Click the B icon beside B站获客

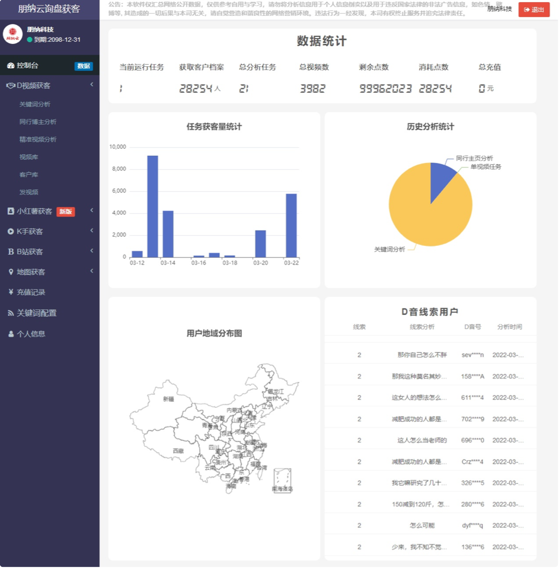click(x=11, y=252)
